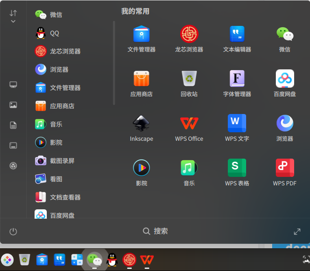Open 龙芯浏览器 in 我的常用 grid
Image resolution: width=310 pixels, height=271 pixels.
pos(189,39)
